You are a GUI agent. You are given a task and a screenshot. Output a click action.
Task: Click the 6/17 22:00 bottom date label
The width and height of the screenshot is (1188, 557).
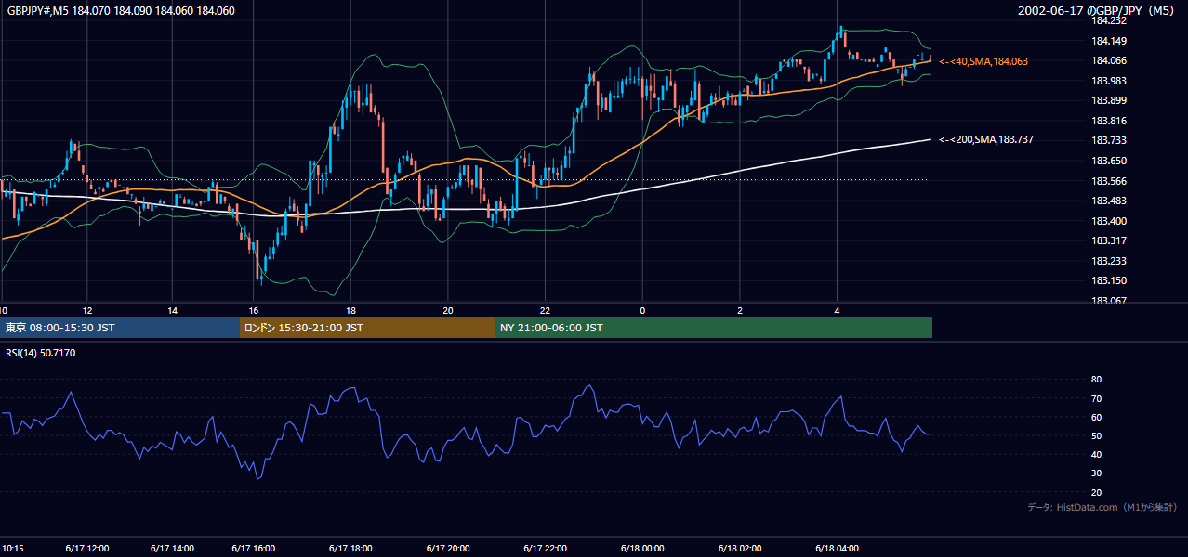(x=546, y=548)
